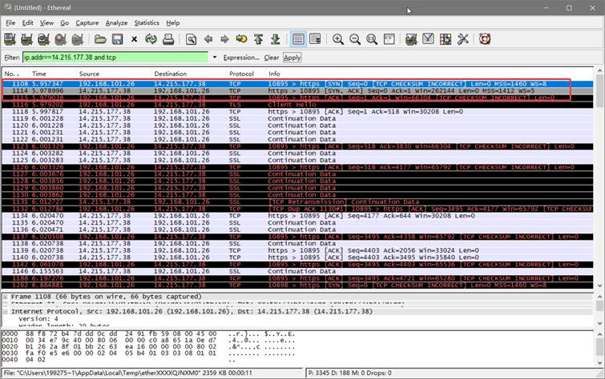The image size is (605, 379).
Task: Select packet 1118 in the list
Action: (x=298, y=112)
